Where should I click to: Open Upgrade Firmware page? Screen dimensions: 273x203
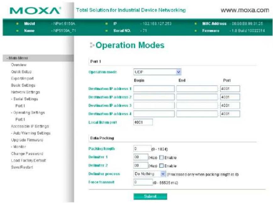click(27, 140)
